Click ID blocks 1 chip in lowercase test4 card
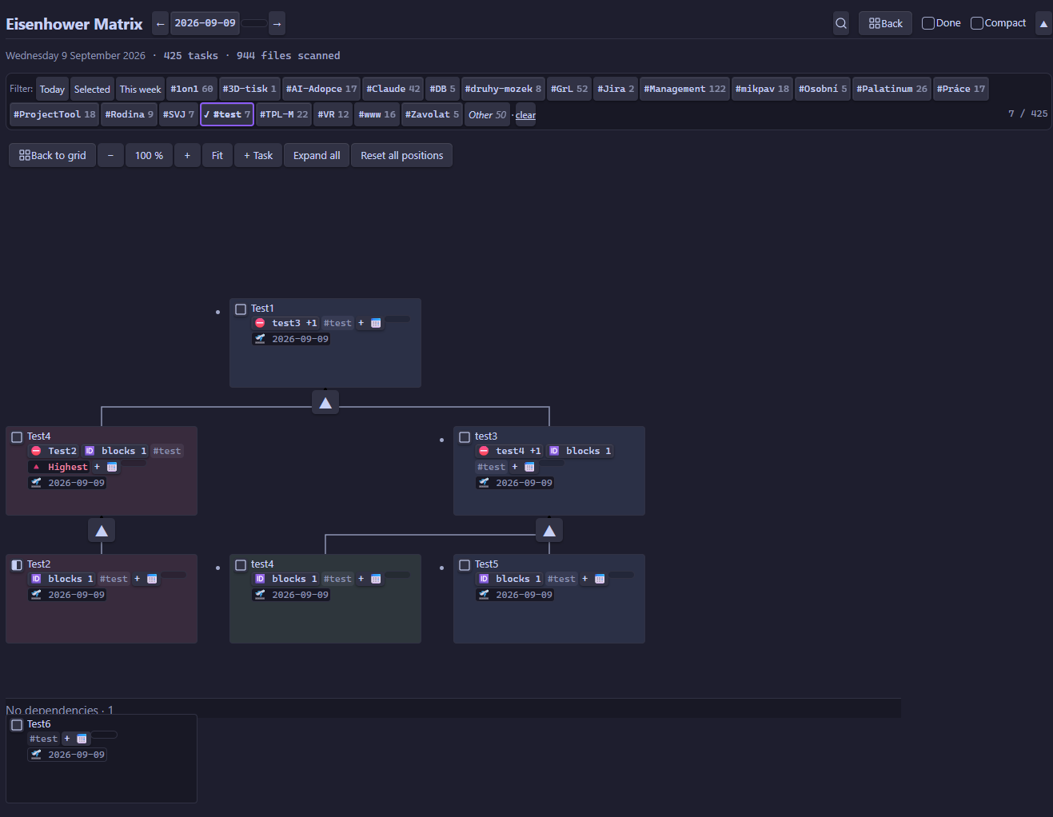The height and width of the screenshot is (817, 1053). 286,579
